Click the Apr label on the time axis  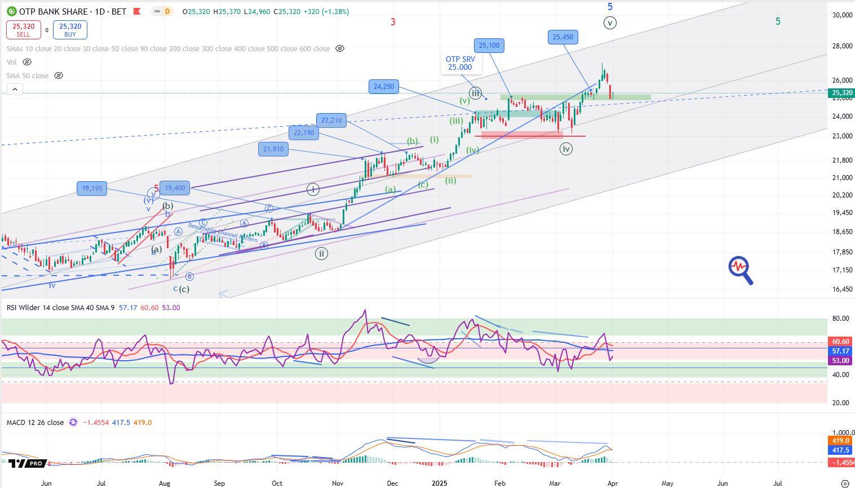(x=613, y=483)
